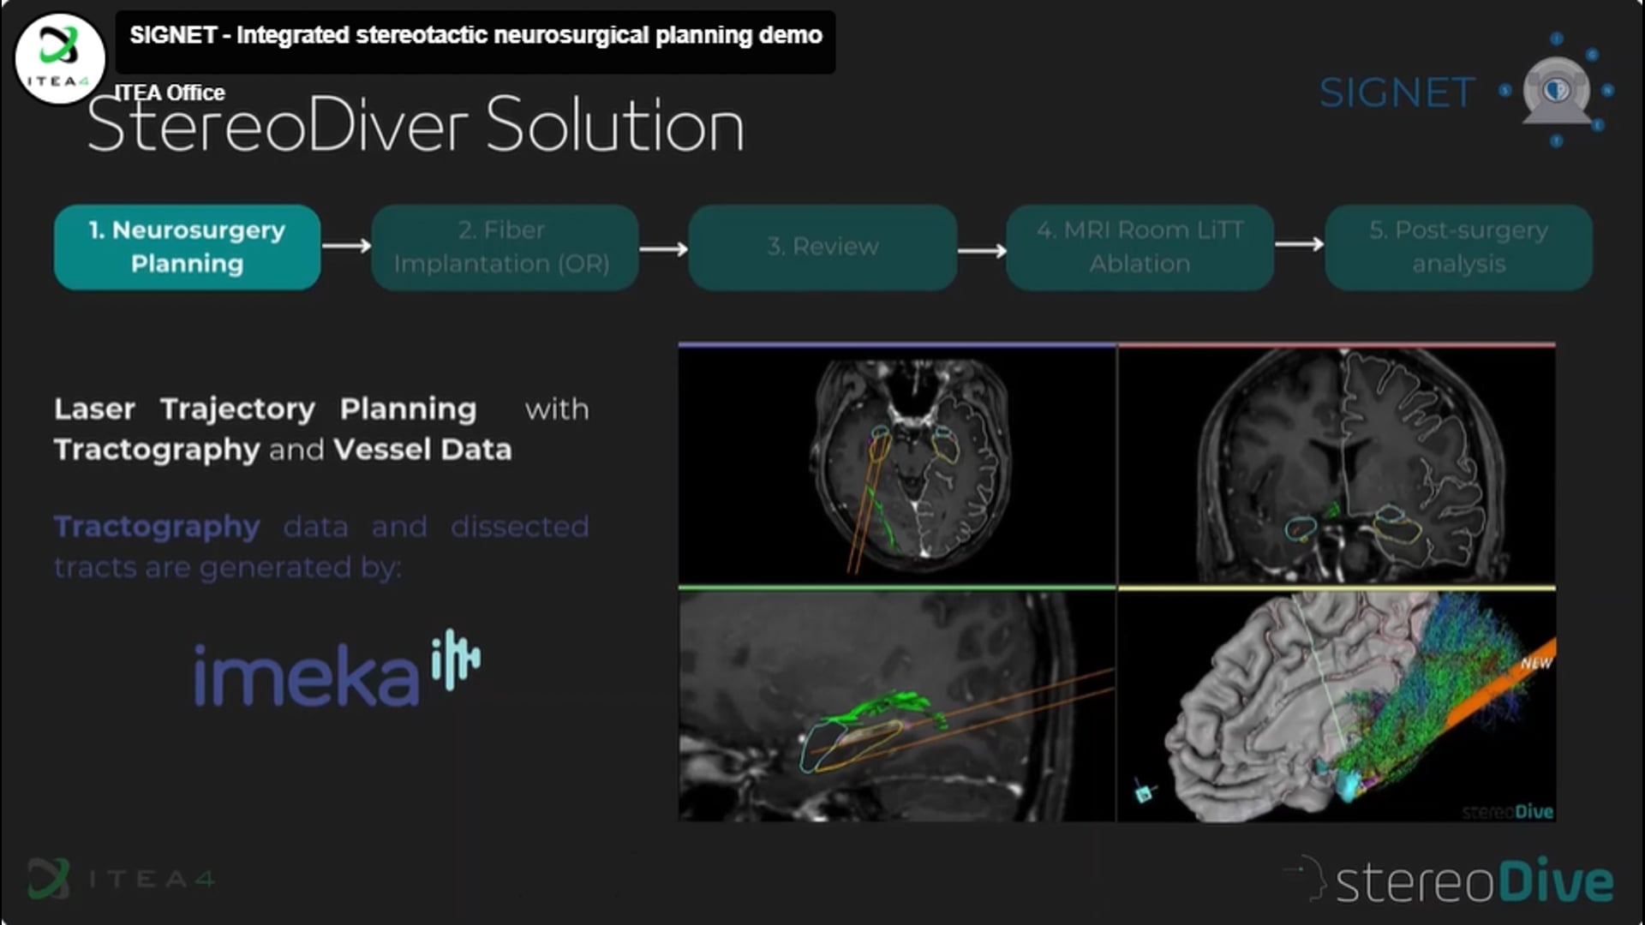
Task: Click the small orientation cube icon in the 3D view
Action: click(1144, 791)
